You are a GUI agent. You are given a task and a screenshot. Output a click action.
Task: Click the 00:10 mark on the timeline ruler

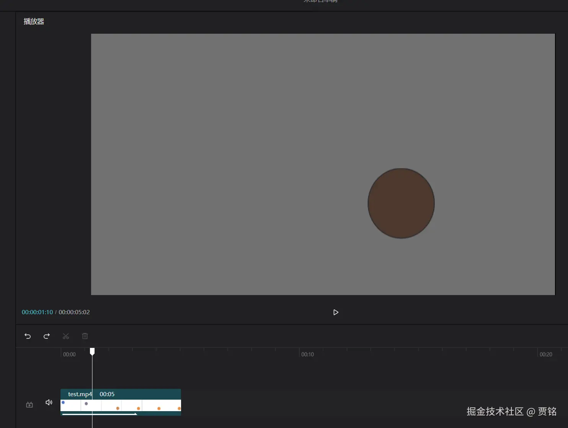[x=307, y=354]
